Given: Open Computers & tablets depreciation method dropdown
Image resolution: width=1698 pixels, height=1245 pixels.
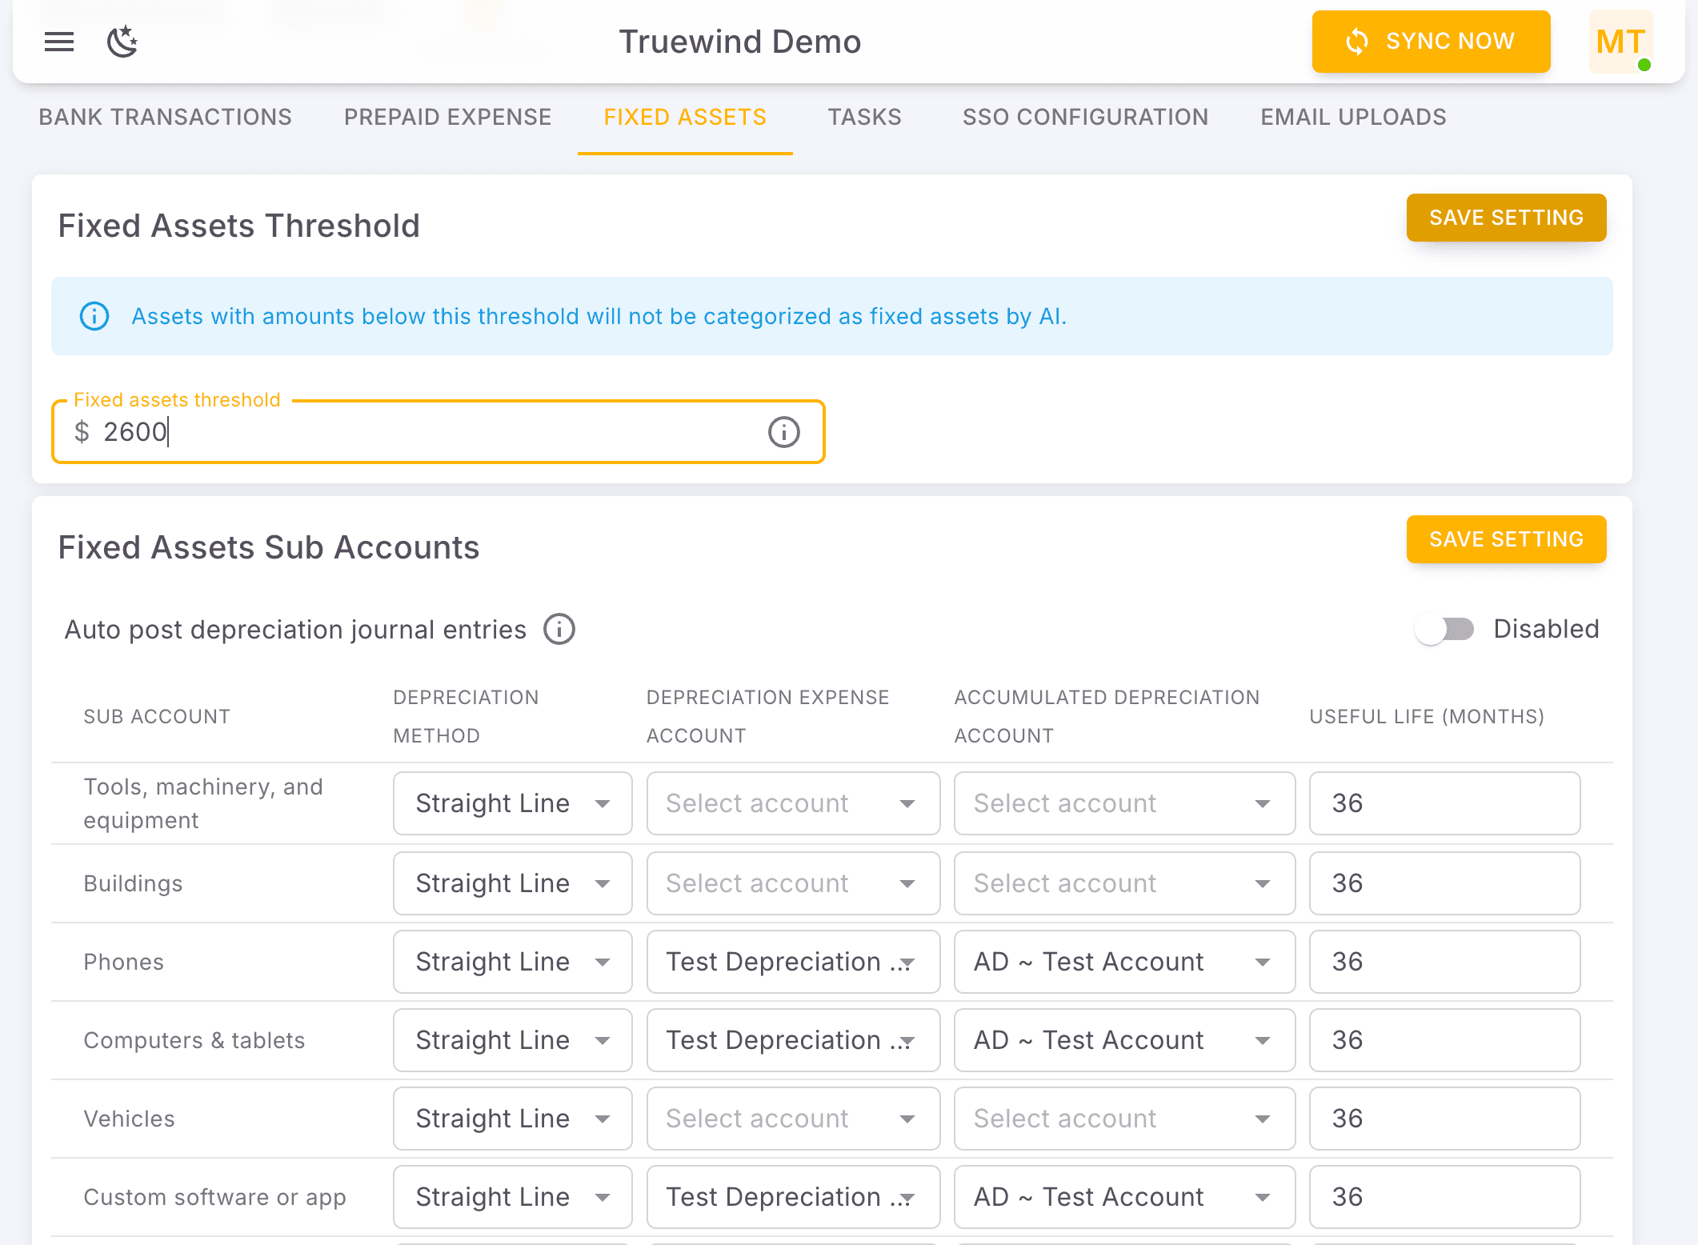Looking at the screenshot, I should (512, 1040).
